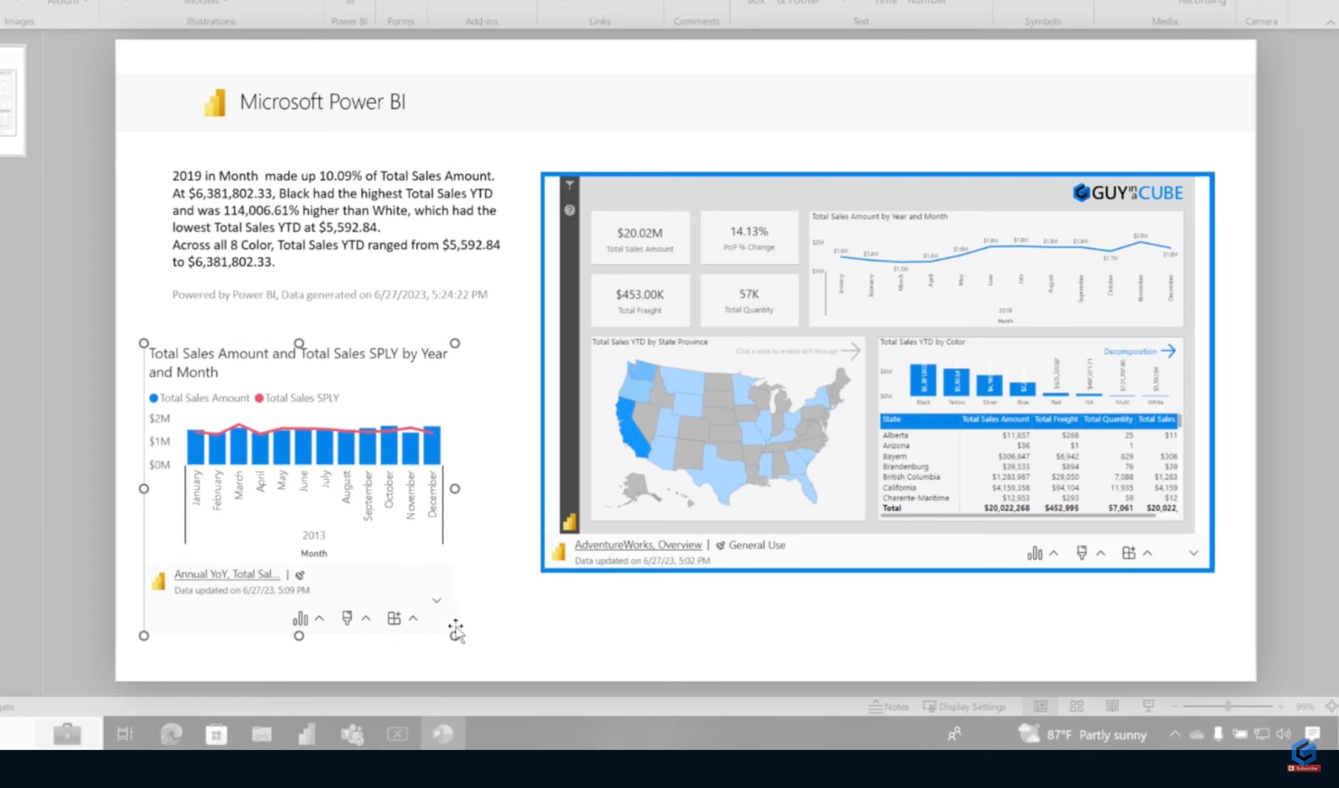Screen dimensions: 1339x788
Task: Click sensitivity icon beside Annual YoY link
Action: [300, 575]
